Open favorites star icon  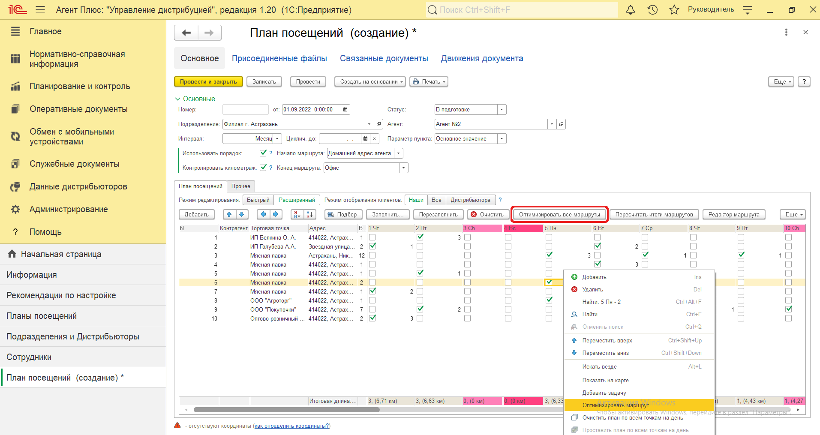coord(674,9)
